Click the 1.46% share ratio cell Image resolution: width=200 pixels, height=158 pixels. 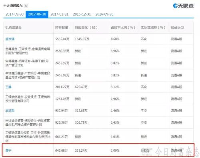coord(115,110)
